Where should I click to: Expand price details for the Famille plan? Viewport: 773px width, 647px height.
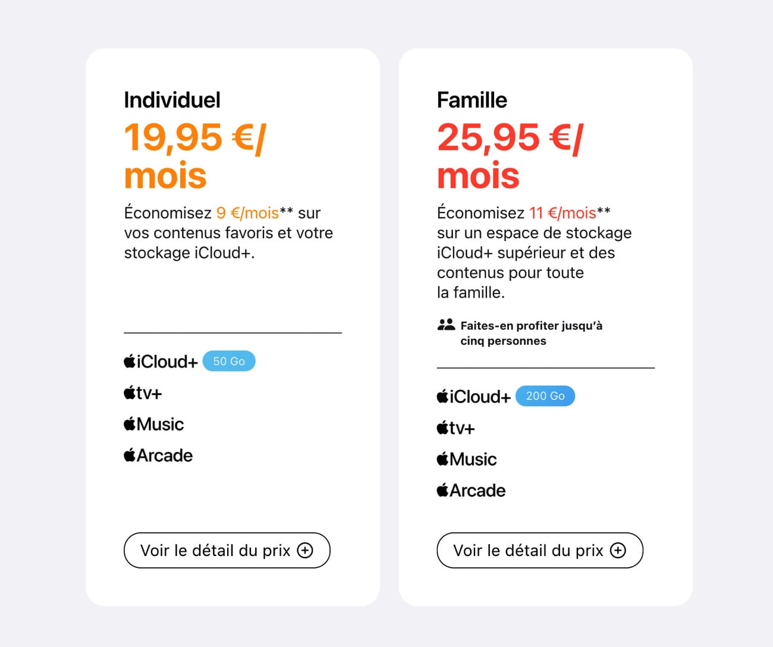point(539,551)
